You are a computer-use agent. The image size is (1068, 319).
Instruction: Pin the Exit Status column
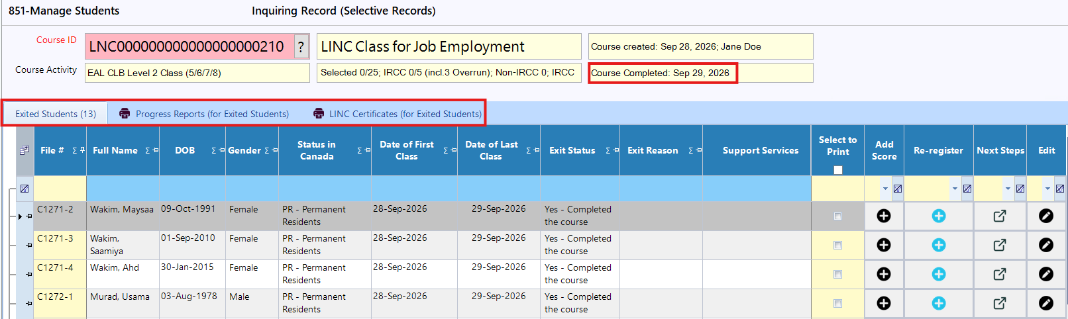coord(615,151)
